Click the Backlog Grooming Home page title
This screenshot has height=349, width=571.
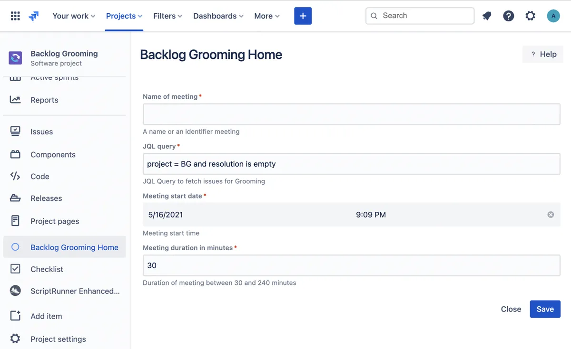point(211,55)
